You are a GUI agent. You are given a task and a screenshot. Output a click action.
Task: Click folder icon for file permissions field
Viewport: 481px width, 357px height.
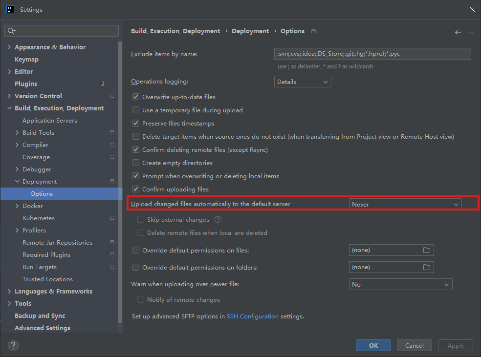click(426, 250)
